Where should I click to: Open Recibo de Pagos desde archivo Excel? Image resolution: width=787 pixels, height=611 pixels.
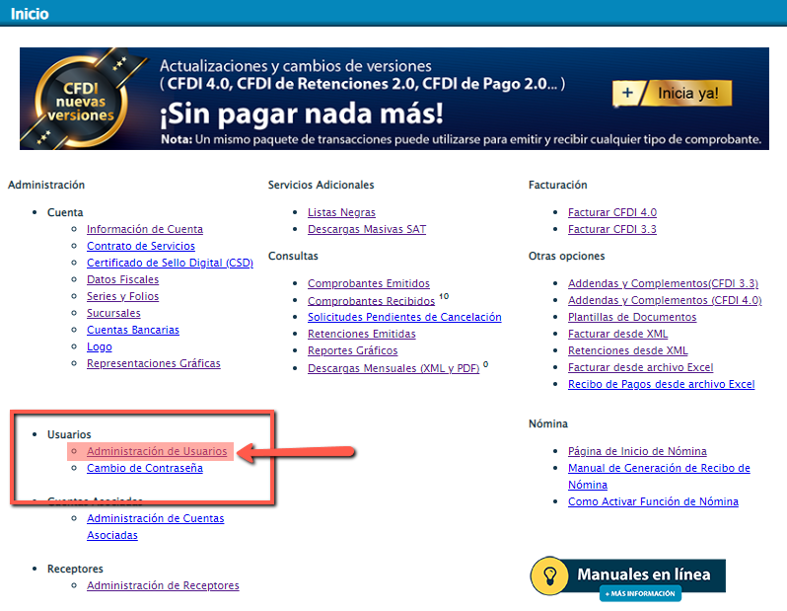click(661, 384)
